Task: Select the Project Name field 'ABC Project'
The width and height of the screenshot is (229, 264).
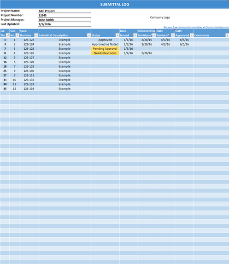Action: (x=65, y=11)
